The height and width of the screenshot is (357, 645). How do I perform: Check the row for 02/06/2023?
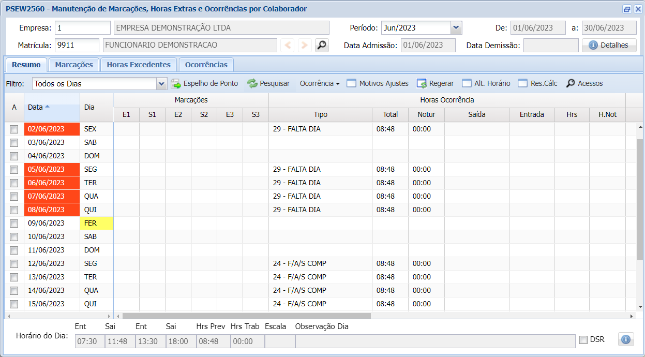tap(14, 129)
